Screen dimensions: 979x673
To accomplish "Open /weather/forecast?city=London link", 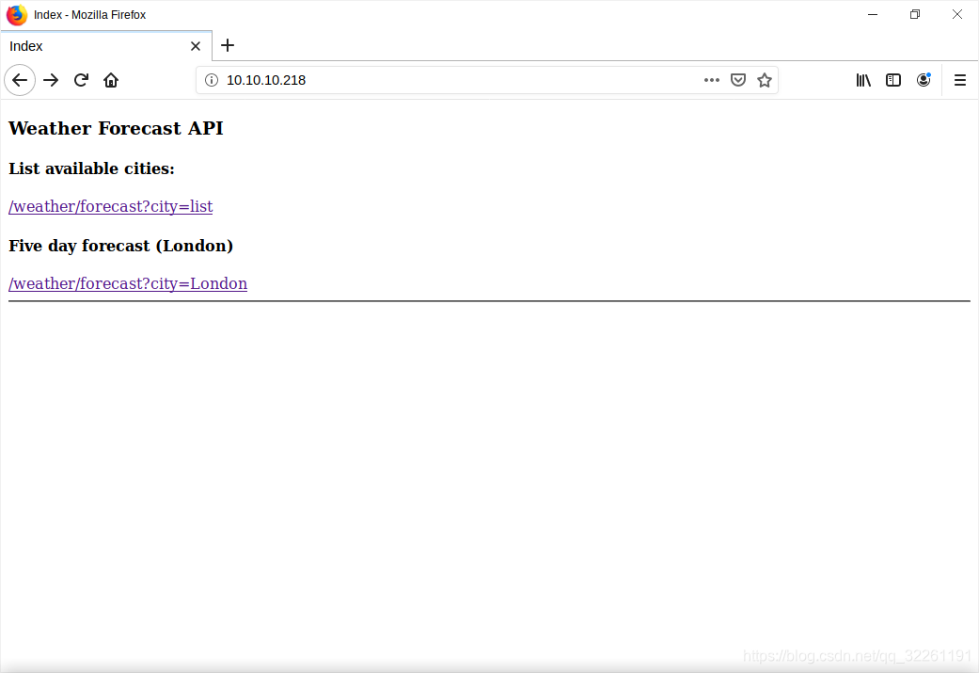I will point(128,283).
